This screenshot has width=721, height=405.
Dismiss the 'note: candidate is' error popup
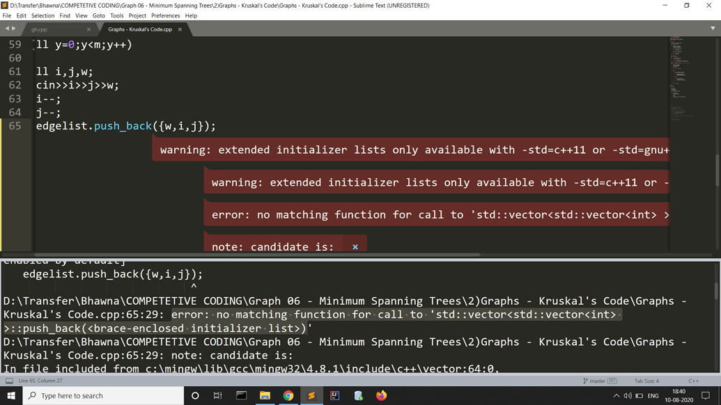tap(355, 246)
